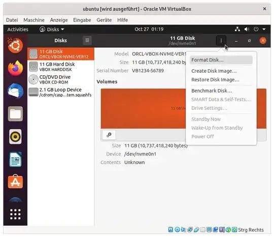274x237 pixels.
Task: Open the VirtualBox Eingabe menu
Action: pos(82,20)
